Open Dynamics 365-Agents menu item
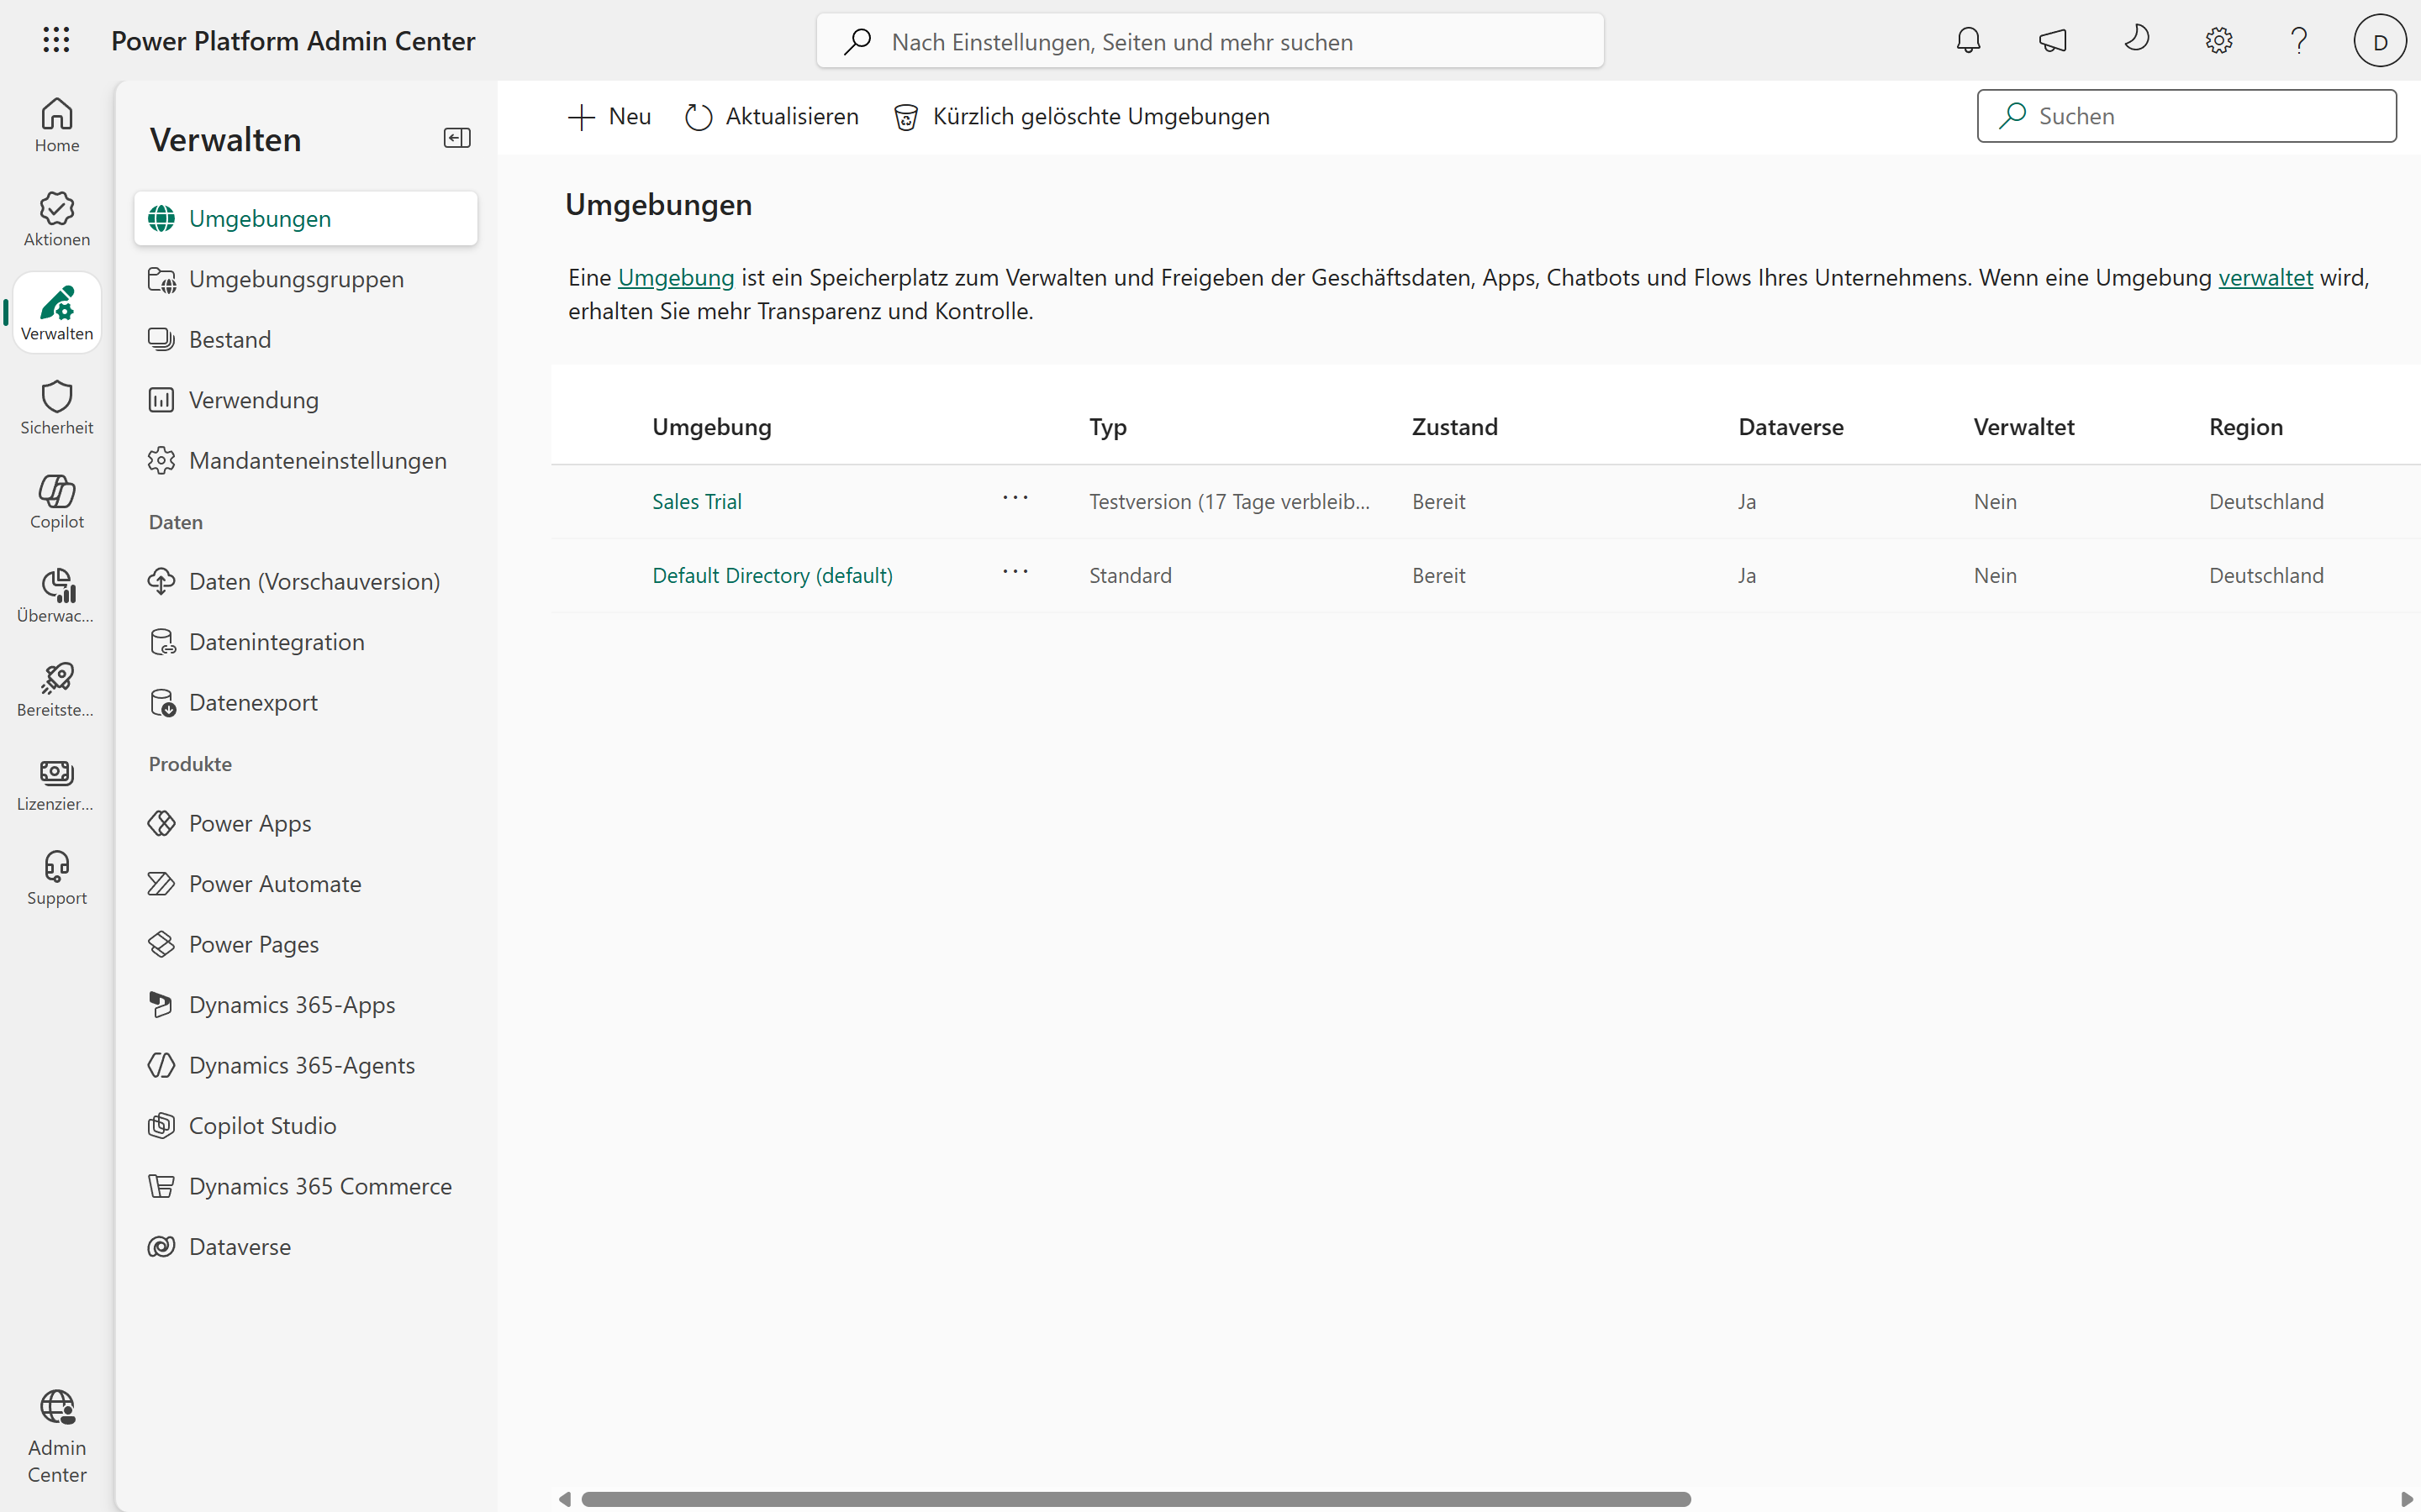 tap(306, 1065)
